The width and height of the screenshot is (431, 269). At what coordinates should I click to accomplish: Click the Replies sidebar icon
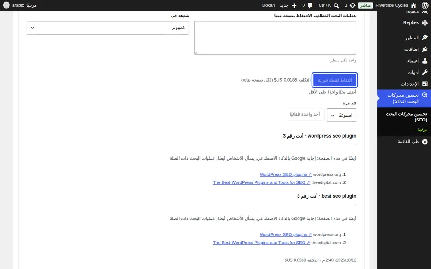click(425, 22)
